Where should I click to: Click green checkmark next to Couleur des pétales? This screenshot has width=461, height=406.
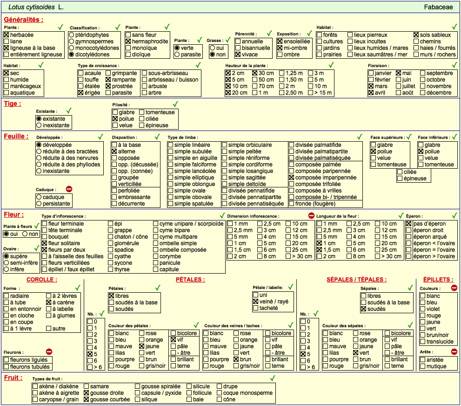click(x=196, y=325)
